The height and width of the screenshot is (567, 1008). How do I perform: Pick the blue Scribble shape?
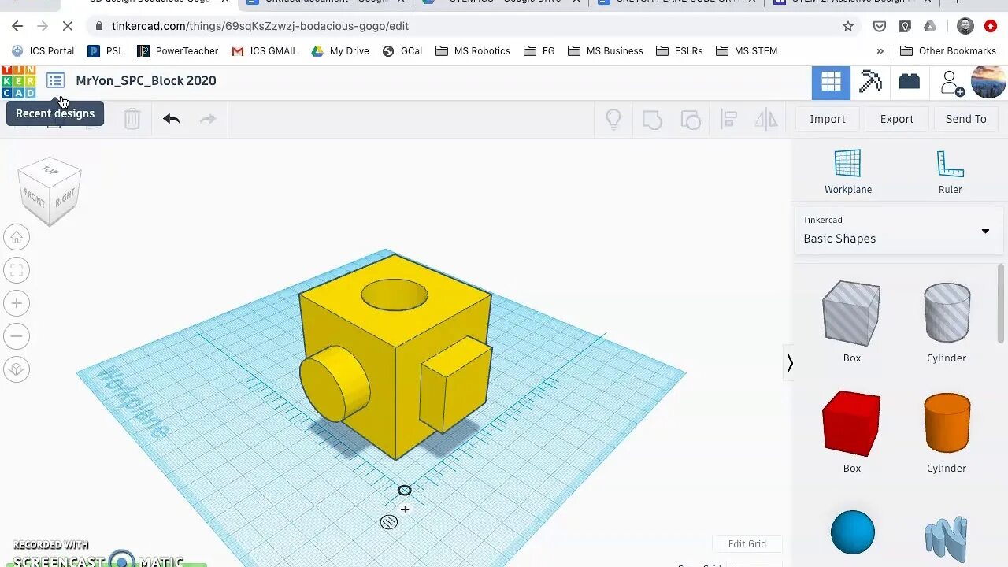point(946,539)
